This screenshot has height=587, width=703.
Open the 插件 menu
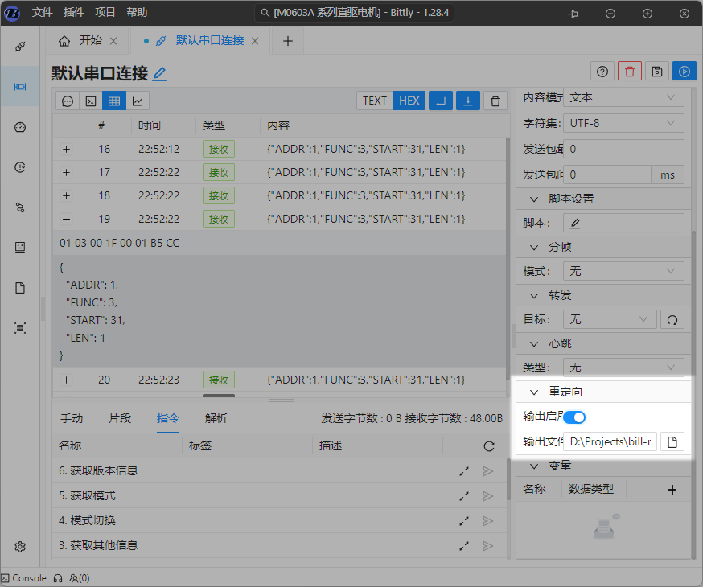(73, 13)
